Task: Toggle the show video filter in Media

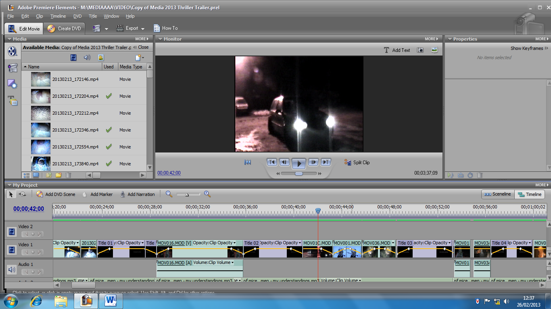Action: click(x=73, y=58)
